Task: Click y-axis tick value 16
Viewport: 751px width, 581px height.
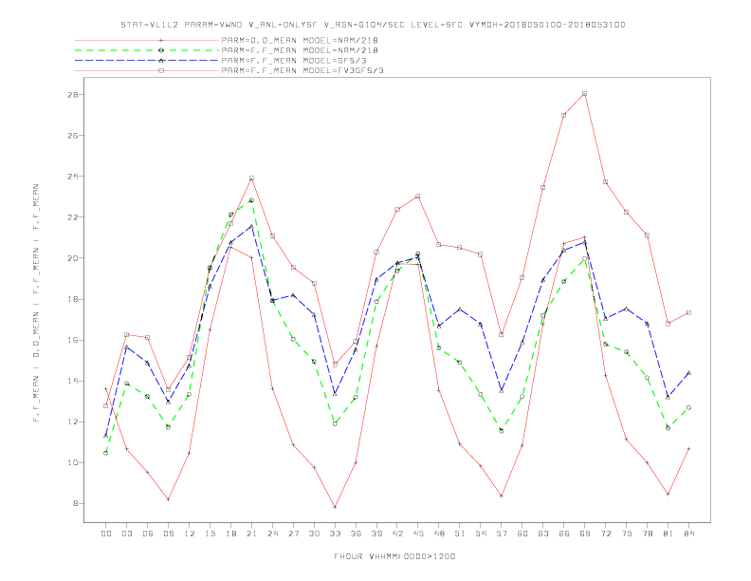Action: coord(72,340)
